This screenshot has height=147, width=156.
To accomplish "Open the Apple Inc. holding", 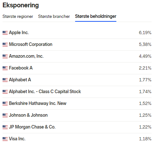I will (x=19, y=33).
